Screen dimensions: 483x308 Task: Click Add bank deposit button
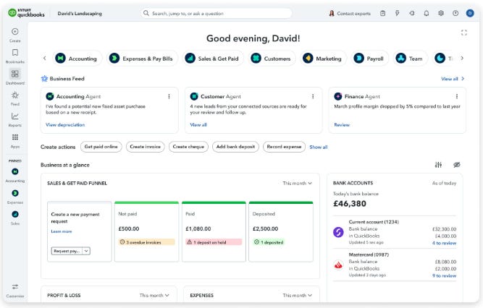(235, 147)
